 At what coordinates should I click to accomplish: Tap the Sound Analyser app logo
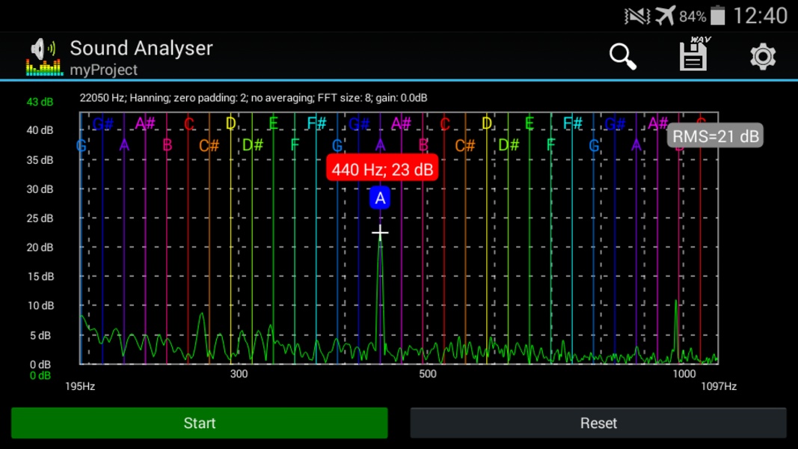click(x=44, y=57)
